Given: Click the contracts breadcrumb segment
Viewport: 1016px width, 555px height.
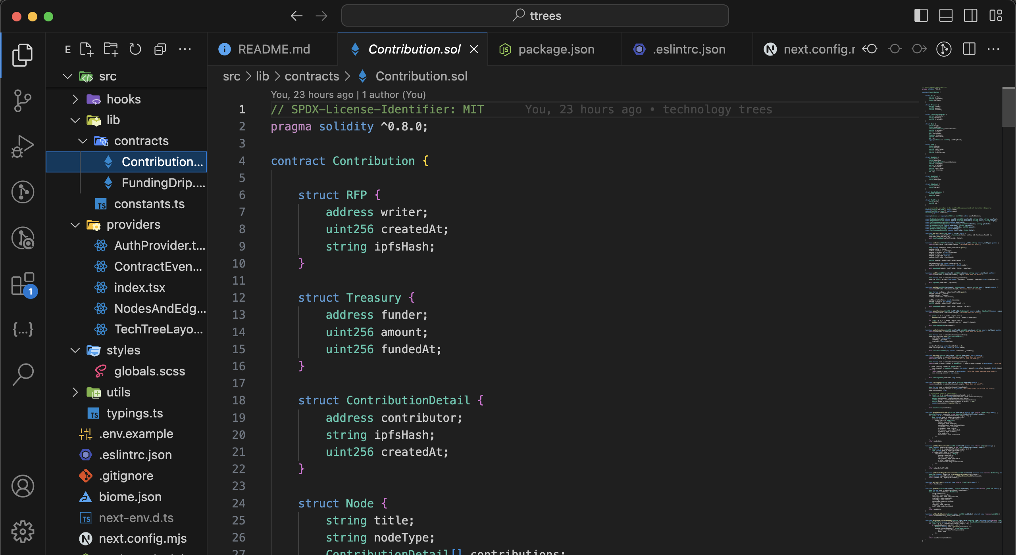Looking at the screenshot, I should (x=312, y=76).
